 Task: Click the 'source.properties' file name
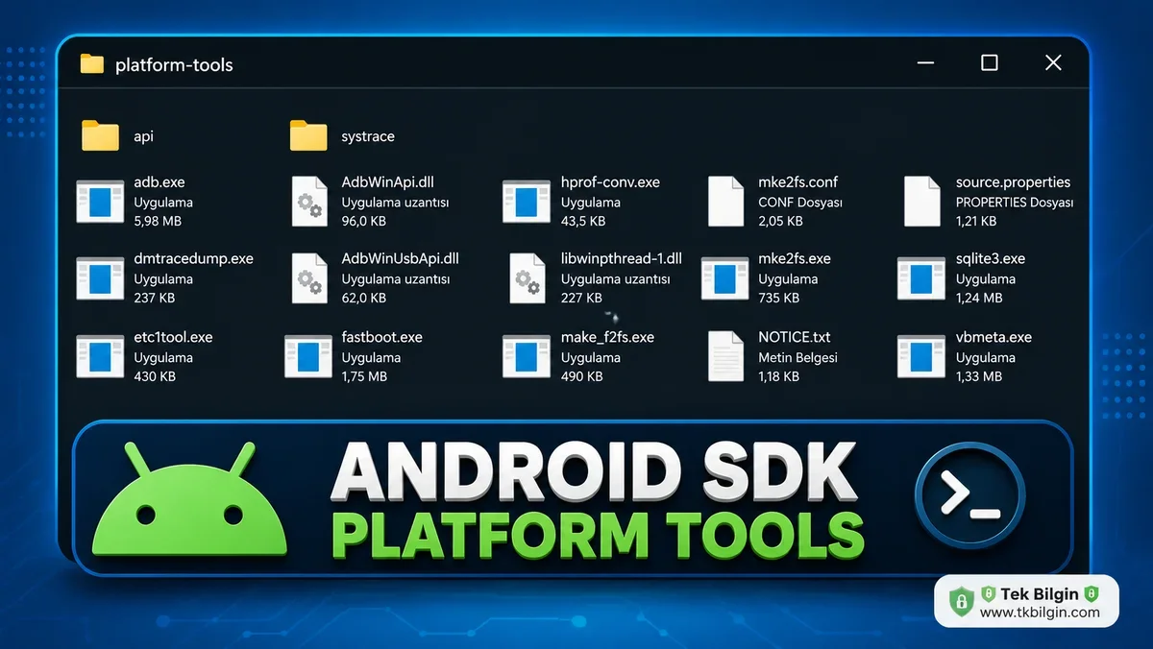(1013, 182)
